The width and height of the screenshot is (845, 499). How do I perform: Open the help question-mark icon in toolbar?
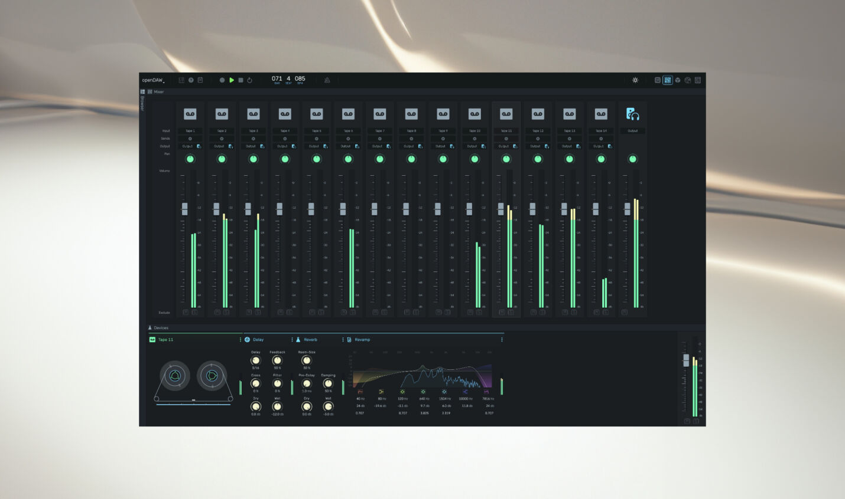tap(190, 79)
